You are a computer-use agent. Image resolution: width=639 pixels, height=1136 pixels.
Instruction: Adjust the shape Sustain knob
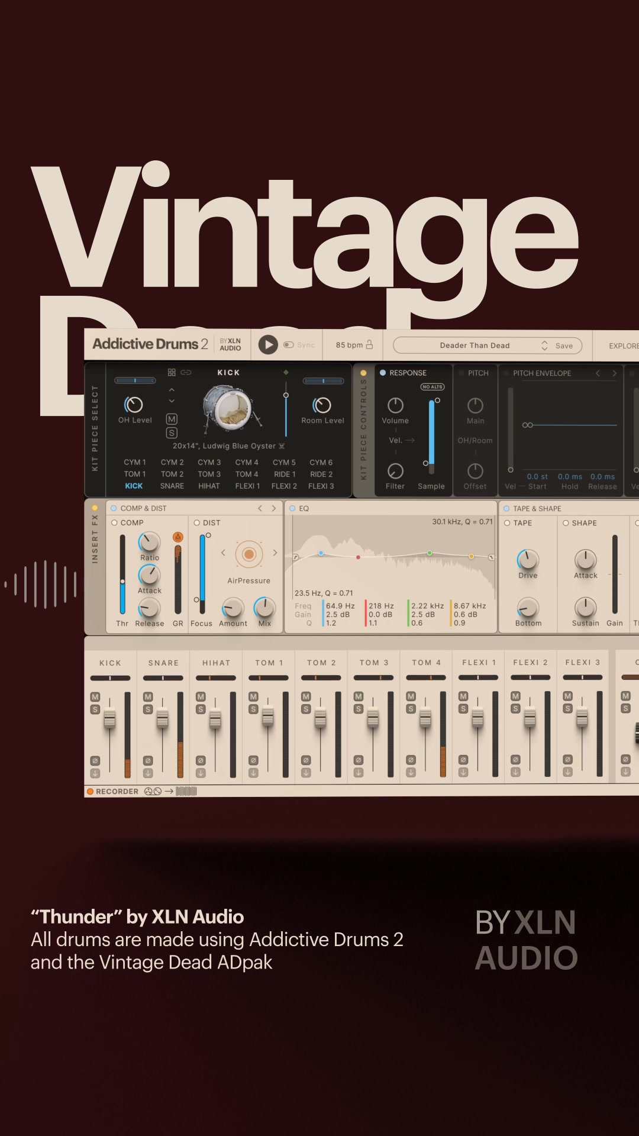point(585,608)
